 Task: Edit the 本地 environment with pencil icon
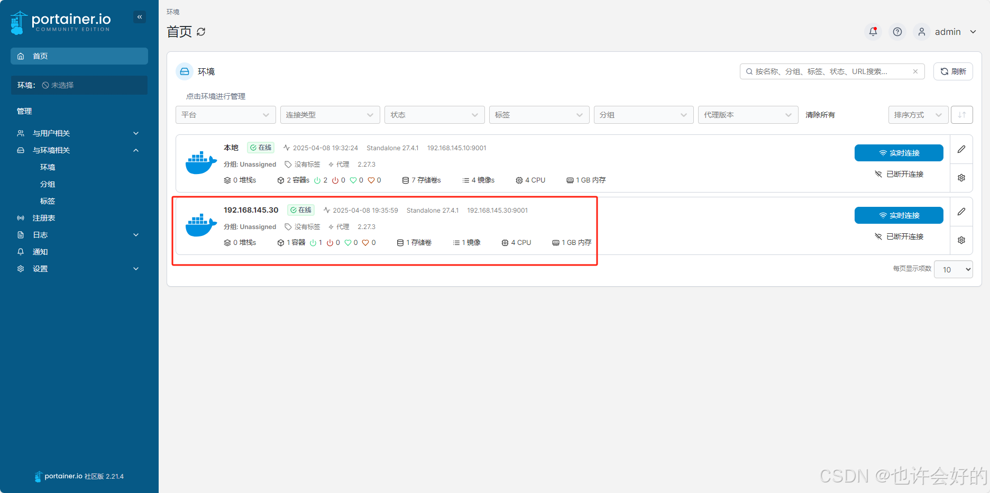tap(961, 149)
